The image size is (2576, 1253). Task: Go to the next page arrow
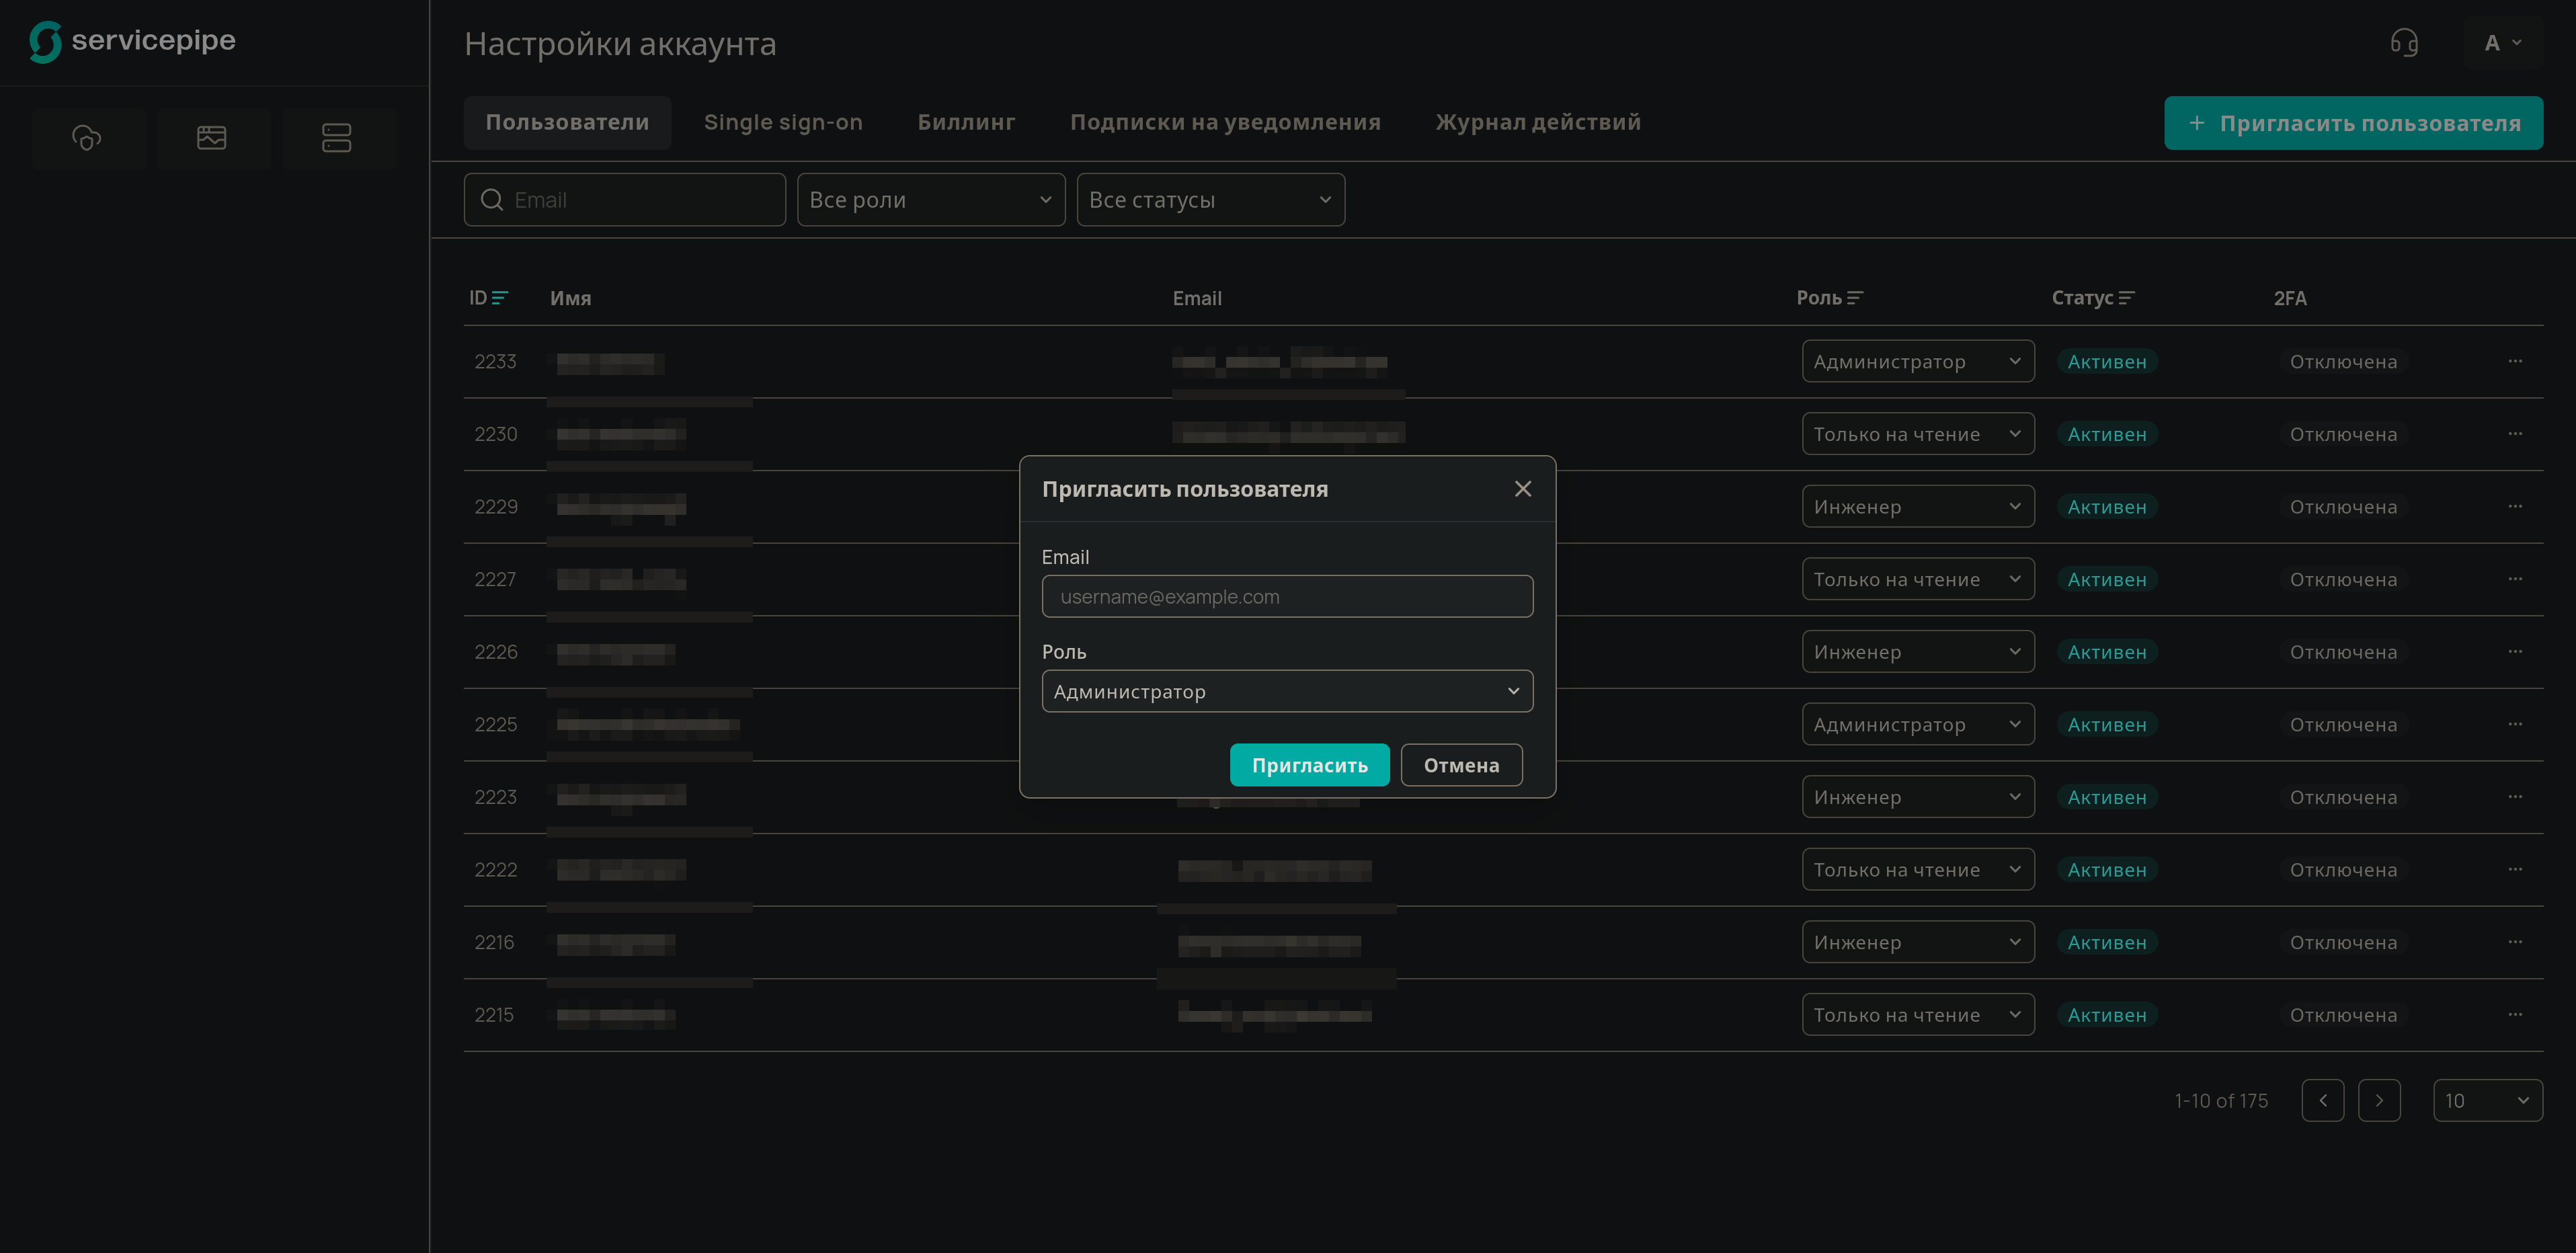coord(2379,1100)
